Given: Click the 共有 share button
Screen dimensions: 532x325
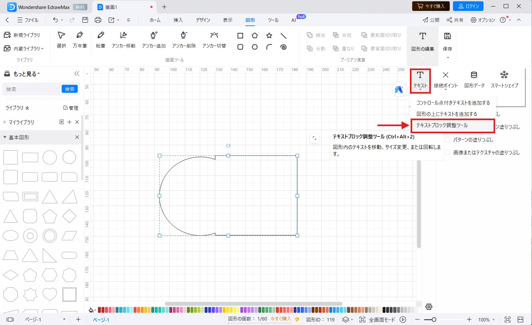Looking at the screenshot, I should 455,20.
